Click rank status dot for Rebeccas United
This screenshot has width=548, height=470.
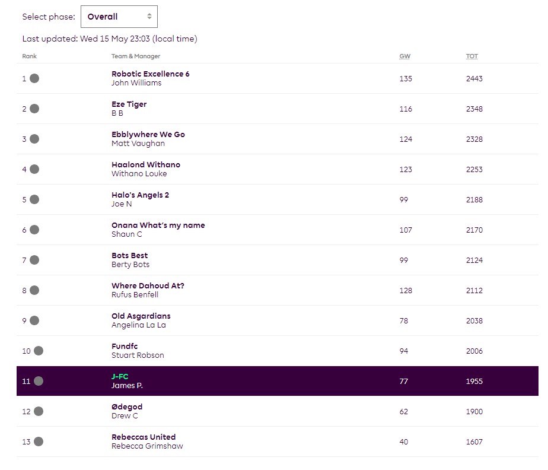pyautogui.click(x=39, y=442)
